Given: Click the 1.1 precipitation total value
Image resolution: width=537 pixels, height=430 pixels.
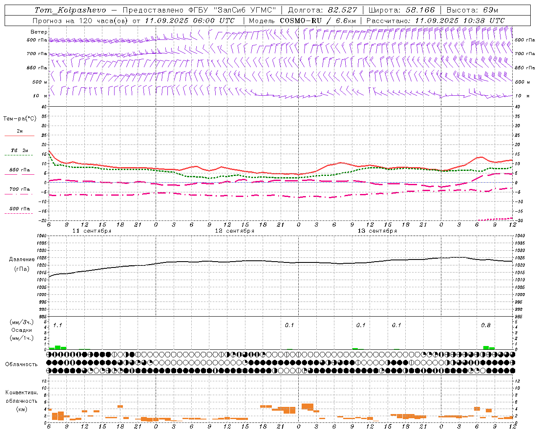Looking at the screenshot, I should pyautogui.click(x=57, y=325).
